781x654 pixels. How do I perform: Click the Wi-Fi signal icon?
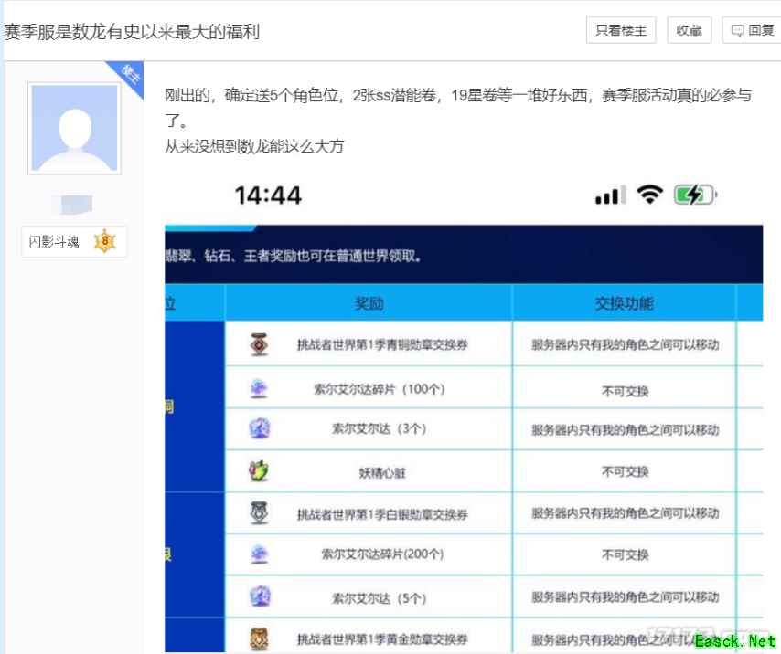(650, 195)
